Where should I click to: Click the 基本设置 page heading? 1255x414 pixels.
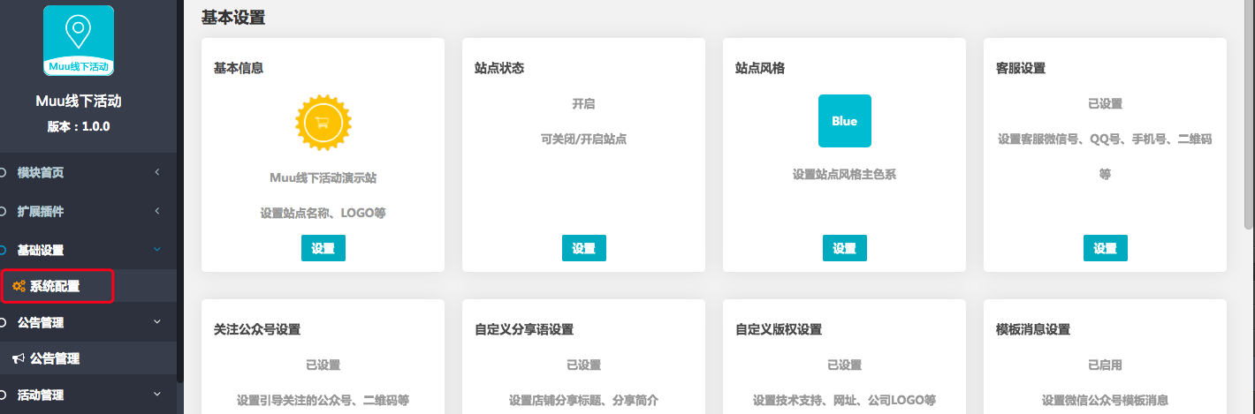click(233, 17)
